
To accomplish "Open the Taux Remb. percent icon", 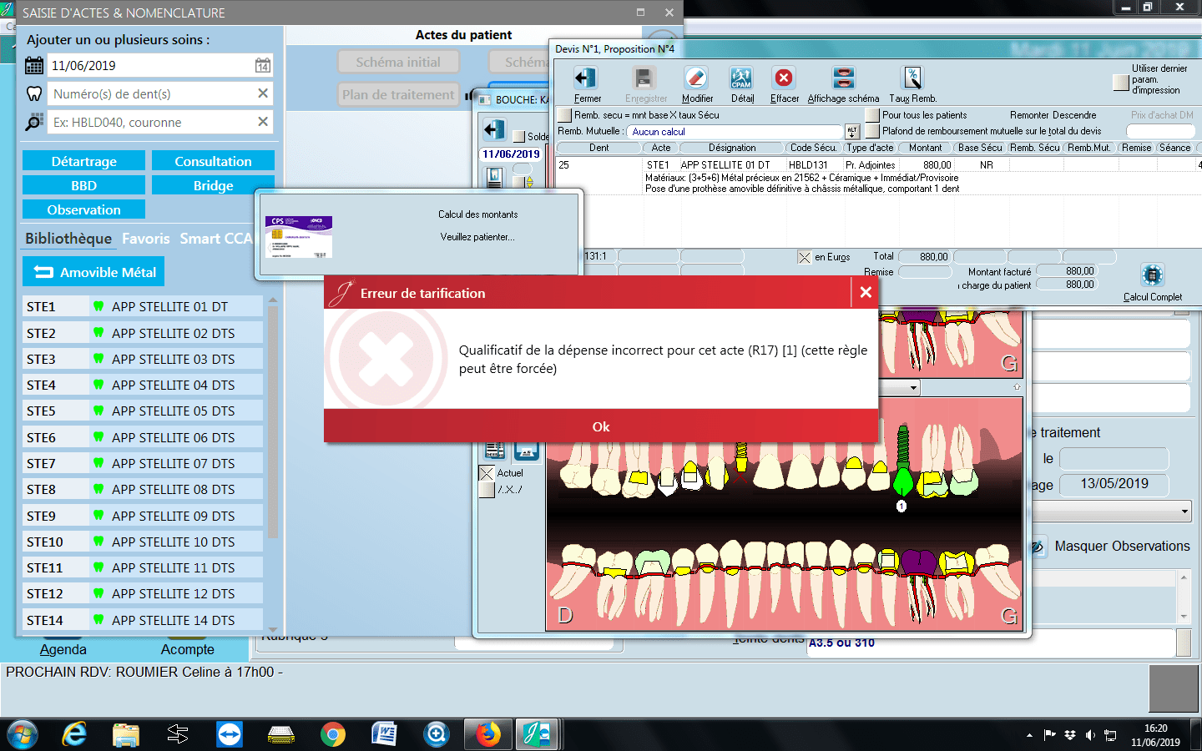I will point(912,78).
